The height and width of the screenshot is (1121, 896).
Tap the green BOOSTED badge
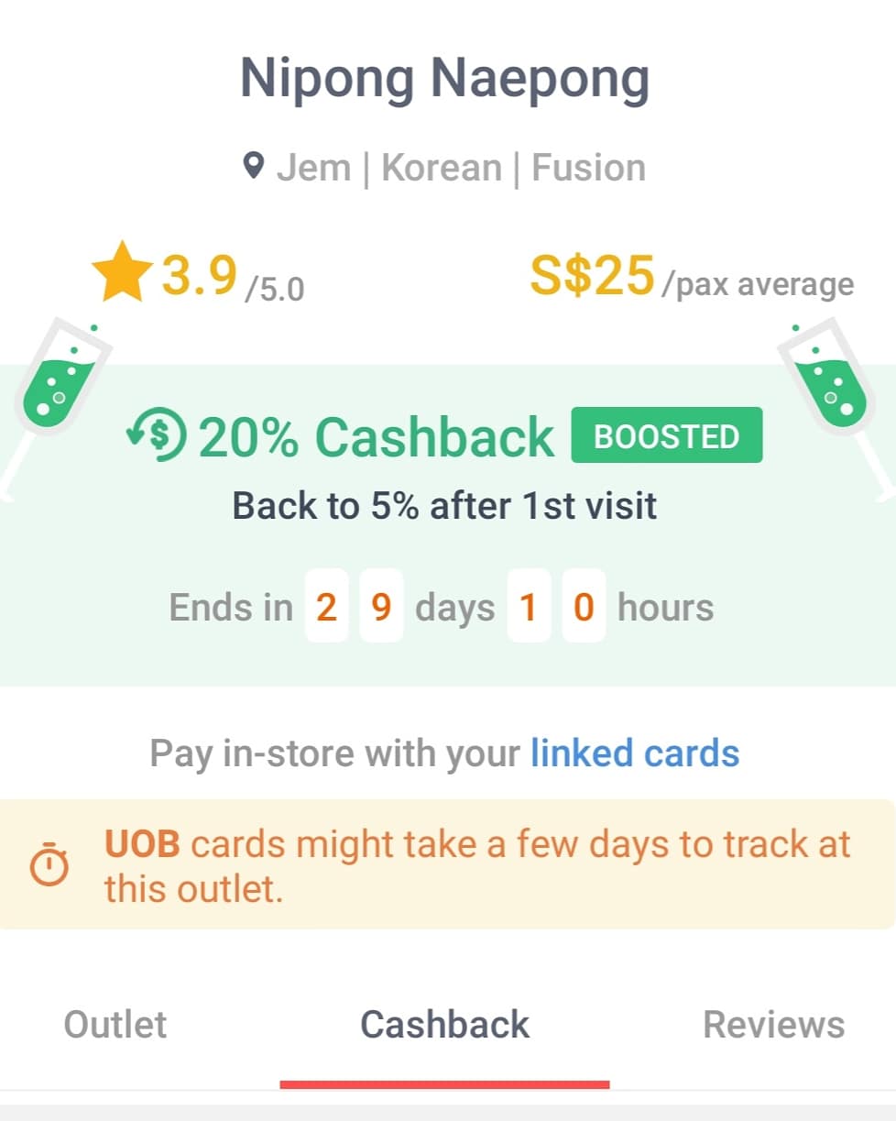pyautogui.click(x=666, y=435)
